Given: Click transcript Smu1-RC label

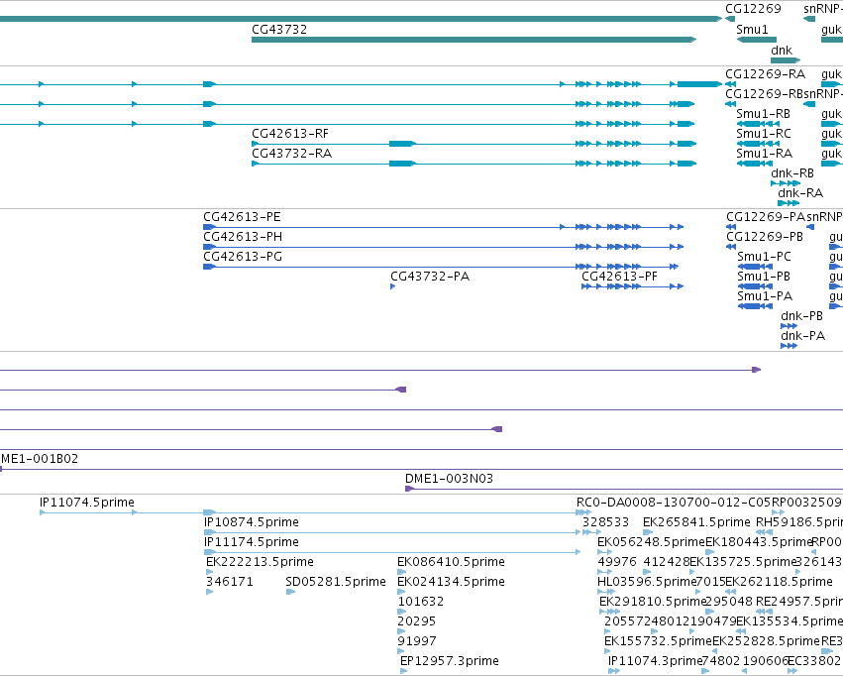Looking at the screenshot, I should (764, 134).
